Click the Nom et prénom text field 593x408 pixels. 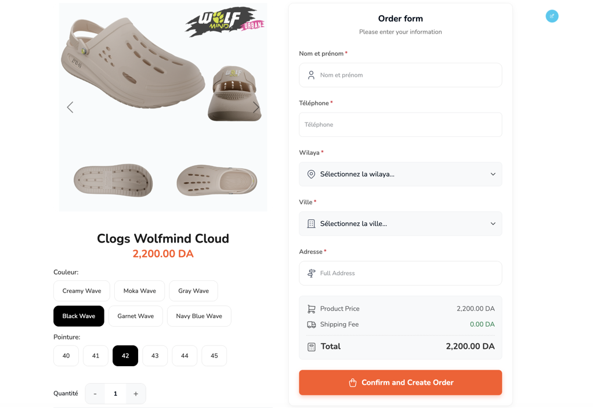[x=406, y=75]
